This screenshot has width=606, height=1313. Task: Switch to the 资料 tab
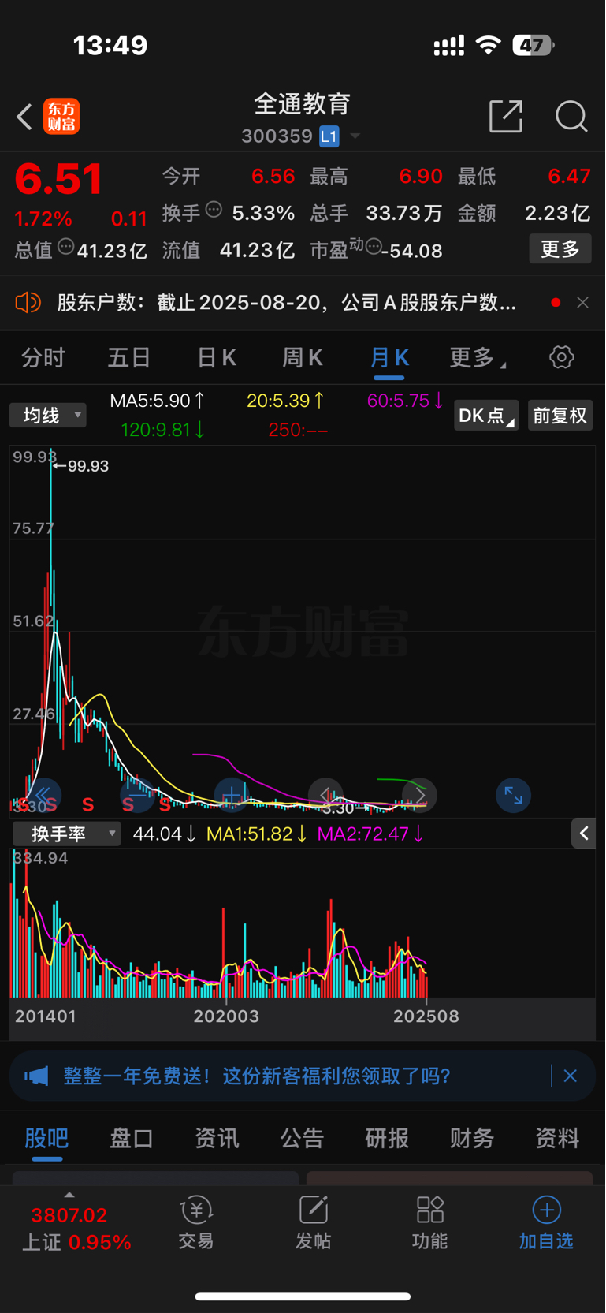pyautogui.click(x=557, y=1138)
